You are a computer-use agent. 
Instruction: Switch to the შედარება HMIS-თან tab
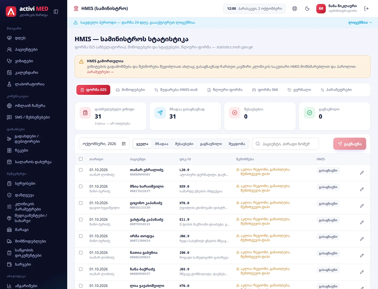click(176, 90)
